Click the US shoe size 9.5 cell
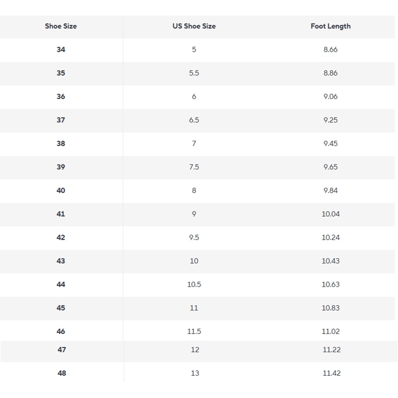Image resolution: width=398 pixels, height=398 pixels. [194, 237]
